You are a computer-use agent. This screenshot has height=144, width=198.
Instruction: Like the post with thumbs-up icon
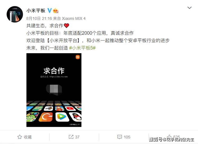pos(169,137)
